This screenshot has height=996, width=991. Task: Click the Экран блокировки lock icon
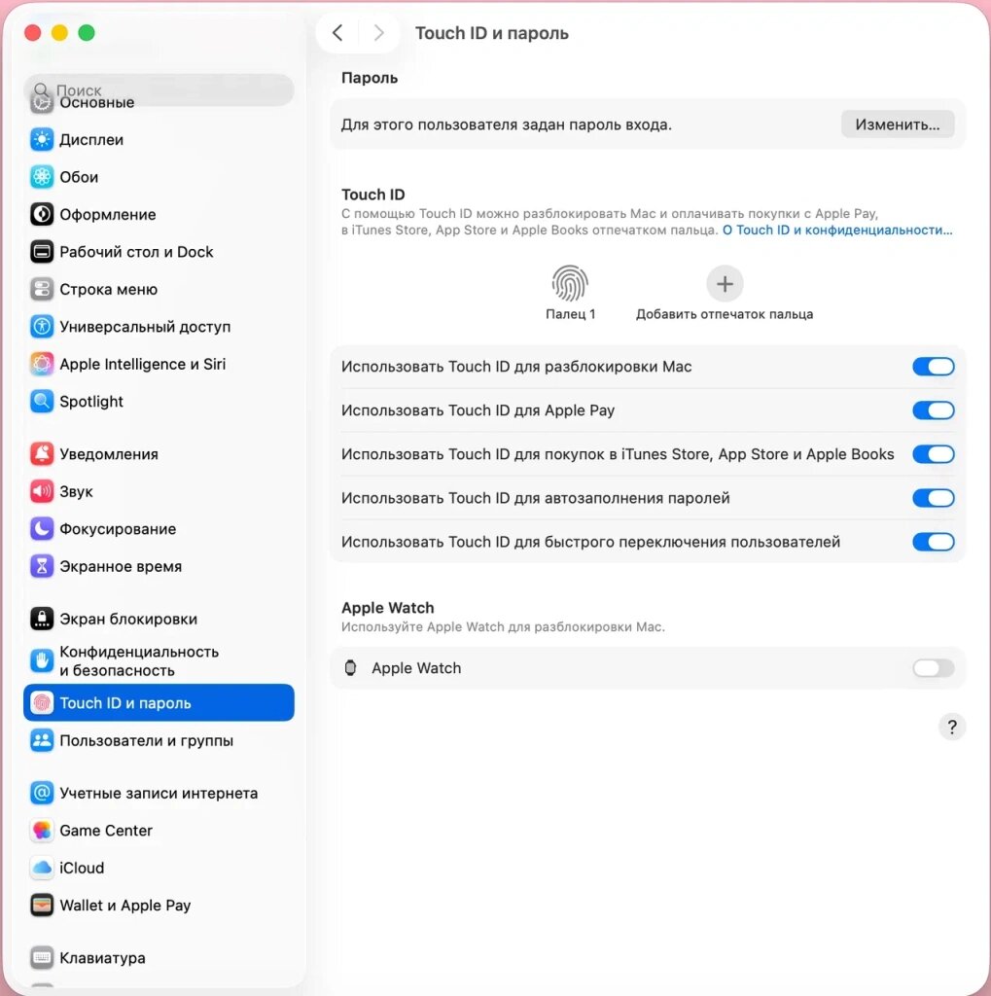pos(42,619)
